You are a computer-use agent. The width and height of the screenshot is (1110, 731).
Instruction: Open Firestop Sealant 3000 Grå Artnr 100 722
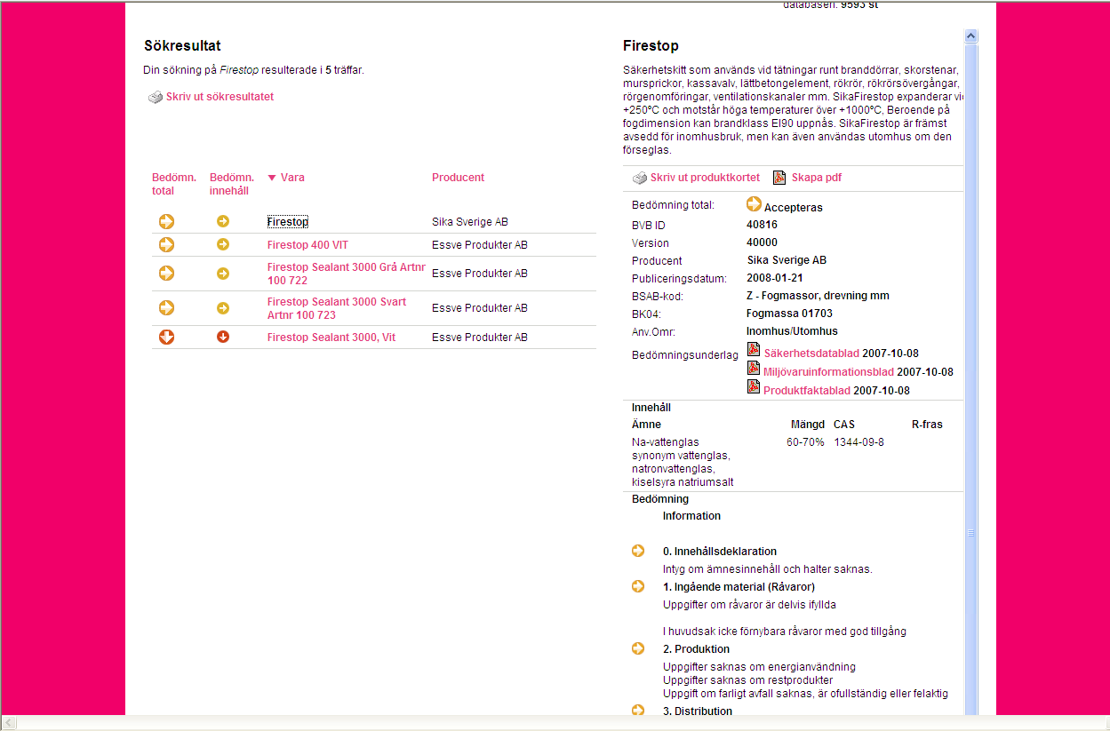347,274
